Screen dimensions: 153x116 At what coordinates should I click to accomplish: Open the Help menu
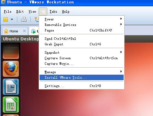pos(66,11)
